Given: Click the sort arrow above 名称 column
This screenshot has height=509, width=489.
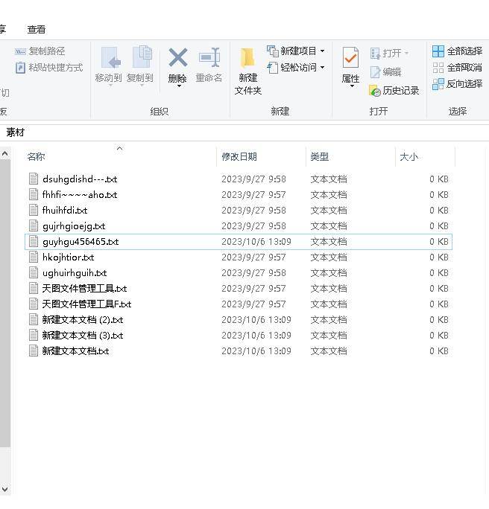Looking at the screenshot, I should [x=119, y=148].
